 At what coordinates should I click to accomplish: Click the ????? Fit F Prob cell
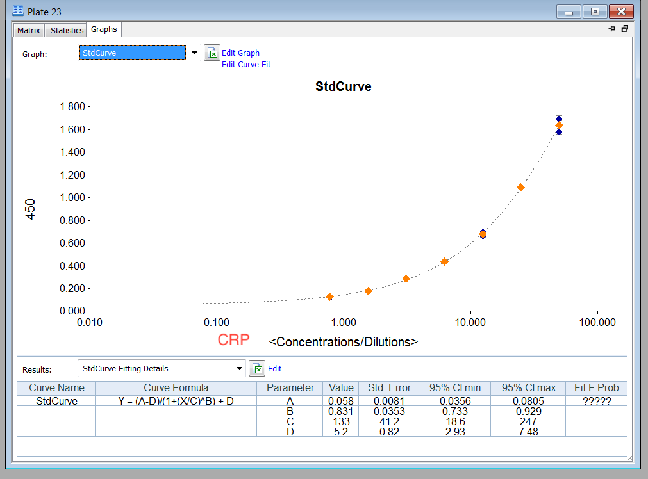[x=596, y=401]
